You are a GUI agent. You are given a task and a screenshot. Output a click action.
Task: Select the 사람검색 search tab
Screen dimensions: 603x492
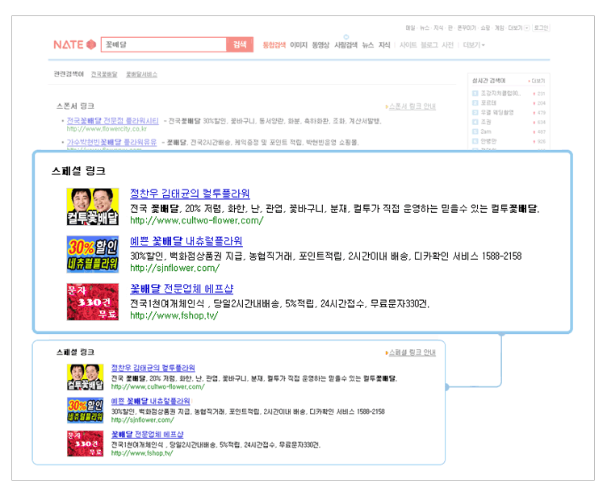345,45
